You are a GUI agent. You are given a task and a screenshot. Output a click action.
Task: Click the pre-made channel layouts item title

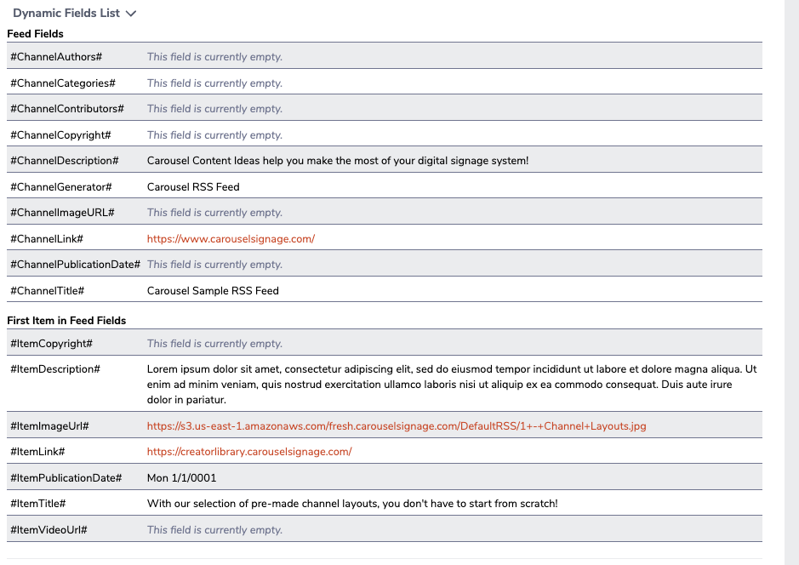(352, 504)
